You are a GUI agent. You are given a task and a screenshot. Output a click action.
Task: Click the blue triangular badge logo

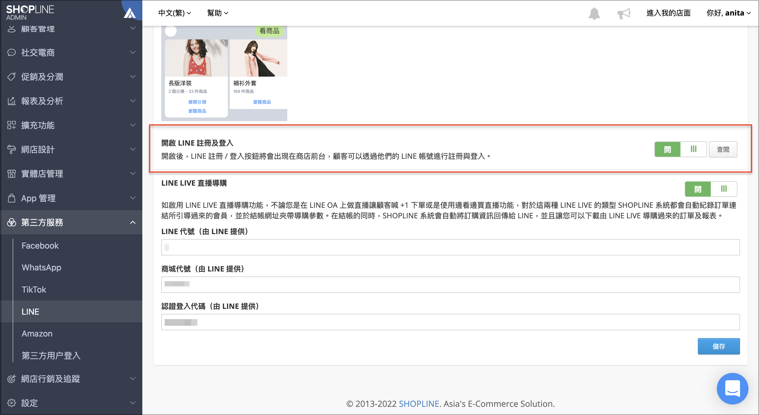click(130, 13)
